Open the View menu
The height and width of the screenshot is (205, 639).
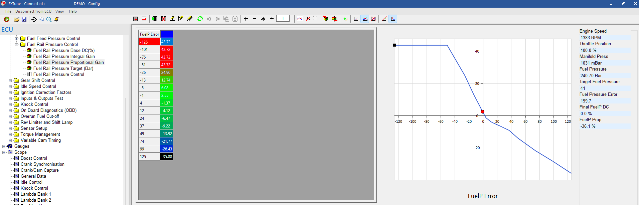tap(59, 11)
